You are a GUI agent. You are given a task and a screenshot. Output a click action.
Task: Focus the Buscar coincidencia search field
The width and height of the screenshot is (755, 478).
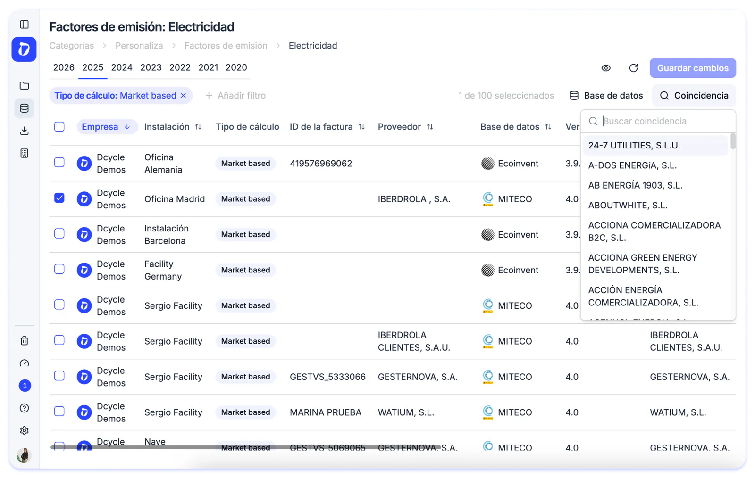pyautogui.click(x=658, y=121)
